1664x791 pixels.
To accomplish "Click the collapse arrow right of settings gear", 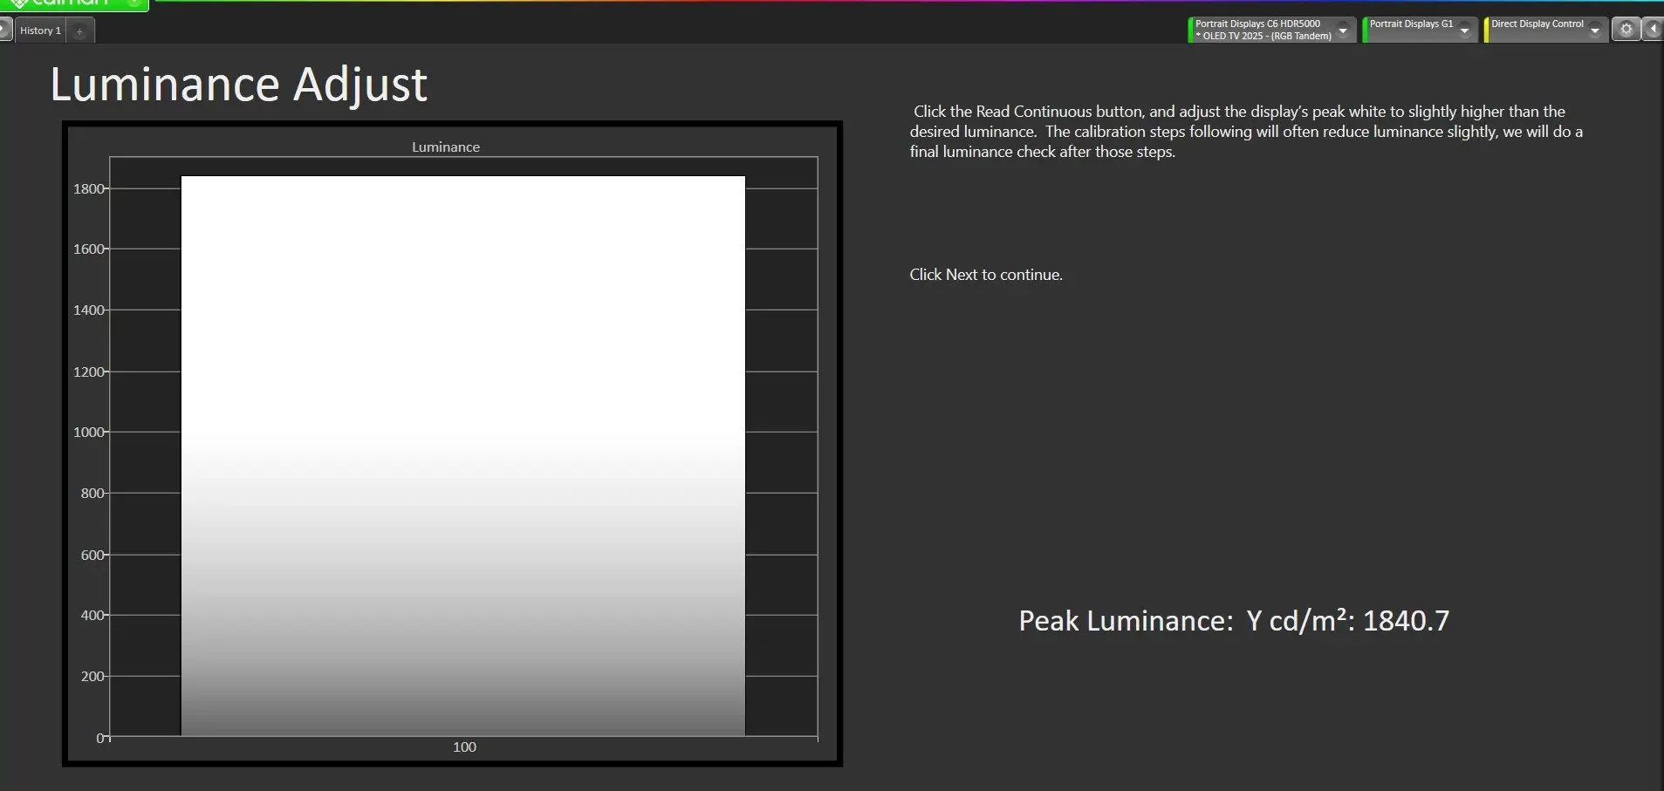I will click(1654, 30).
